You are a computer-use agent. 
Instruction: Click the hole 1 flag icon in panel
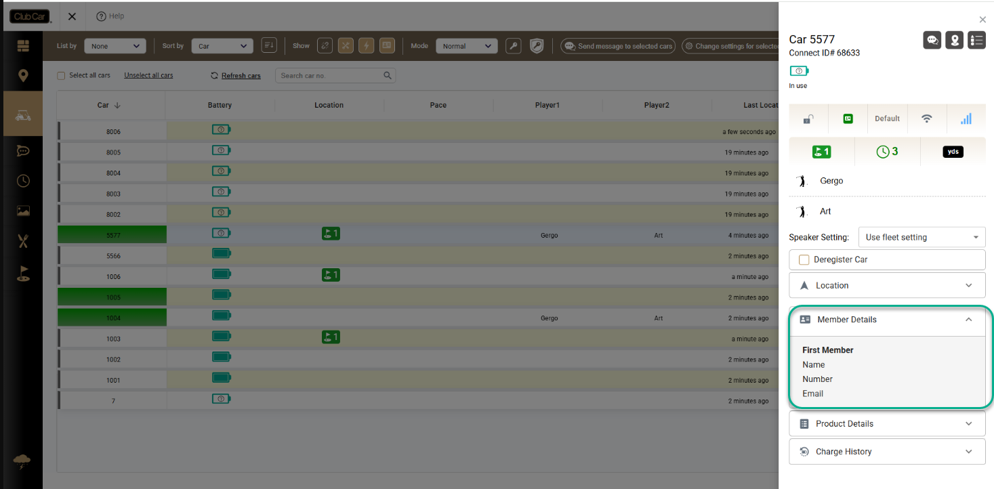coord(821,152)
